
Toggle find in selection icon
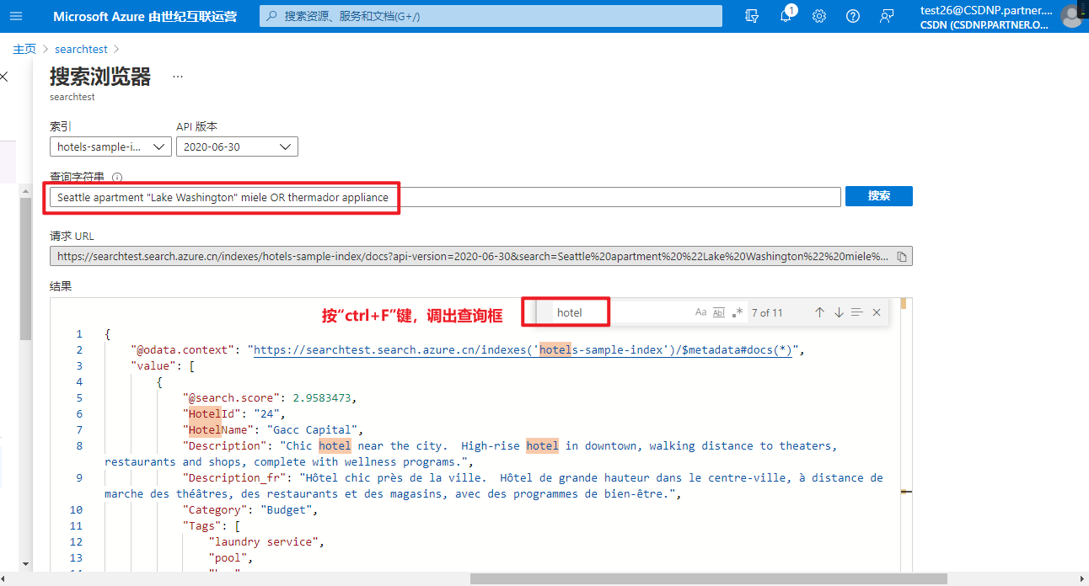click(857, 312)
